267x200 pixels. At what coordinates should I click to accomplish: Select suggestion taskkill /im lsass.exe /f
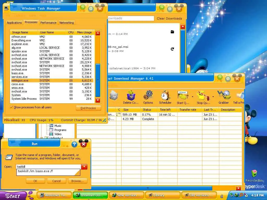48,171
